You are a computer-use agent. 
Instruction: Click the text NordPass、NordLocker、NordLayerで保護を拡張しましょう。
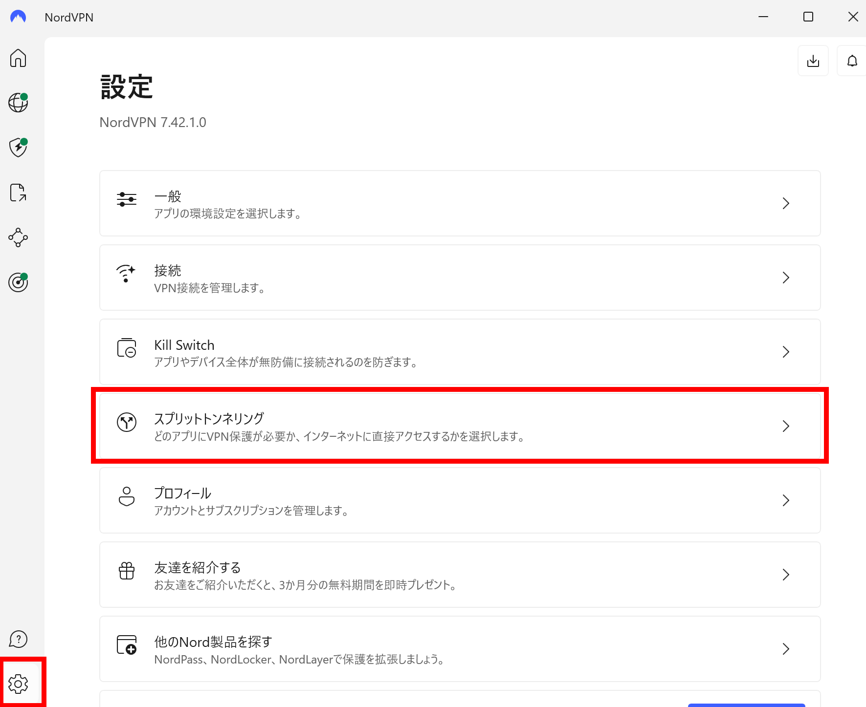(300, 660)
